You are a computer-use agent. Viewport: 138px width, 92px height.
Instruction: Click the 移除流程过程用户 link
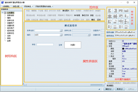coord(130,83)
